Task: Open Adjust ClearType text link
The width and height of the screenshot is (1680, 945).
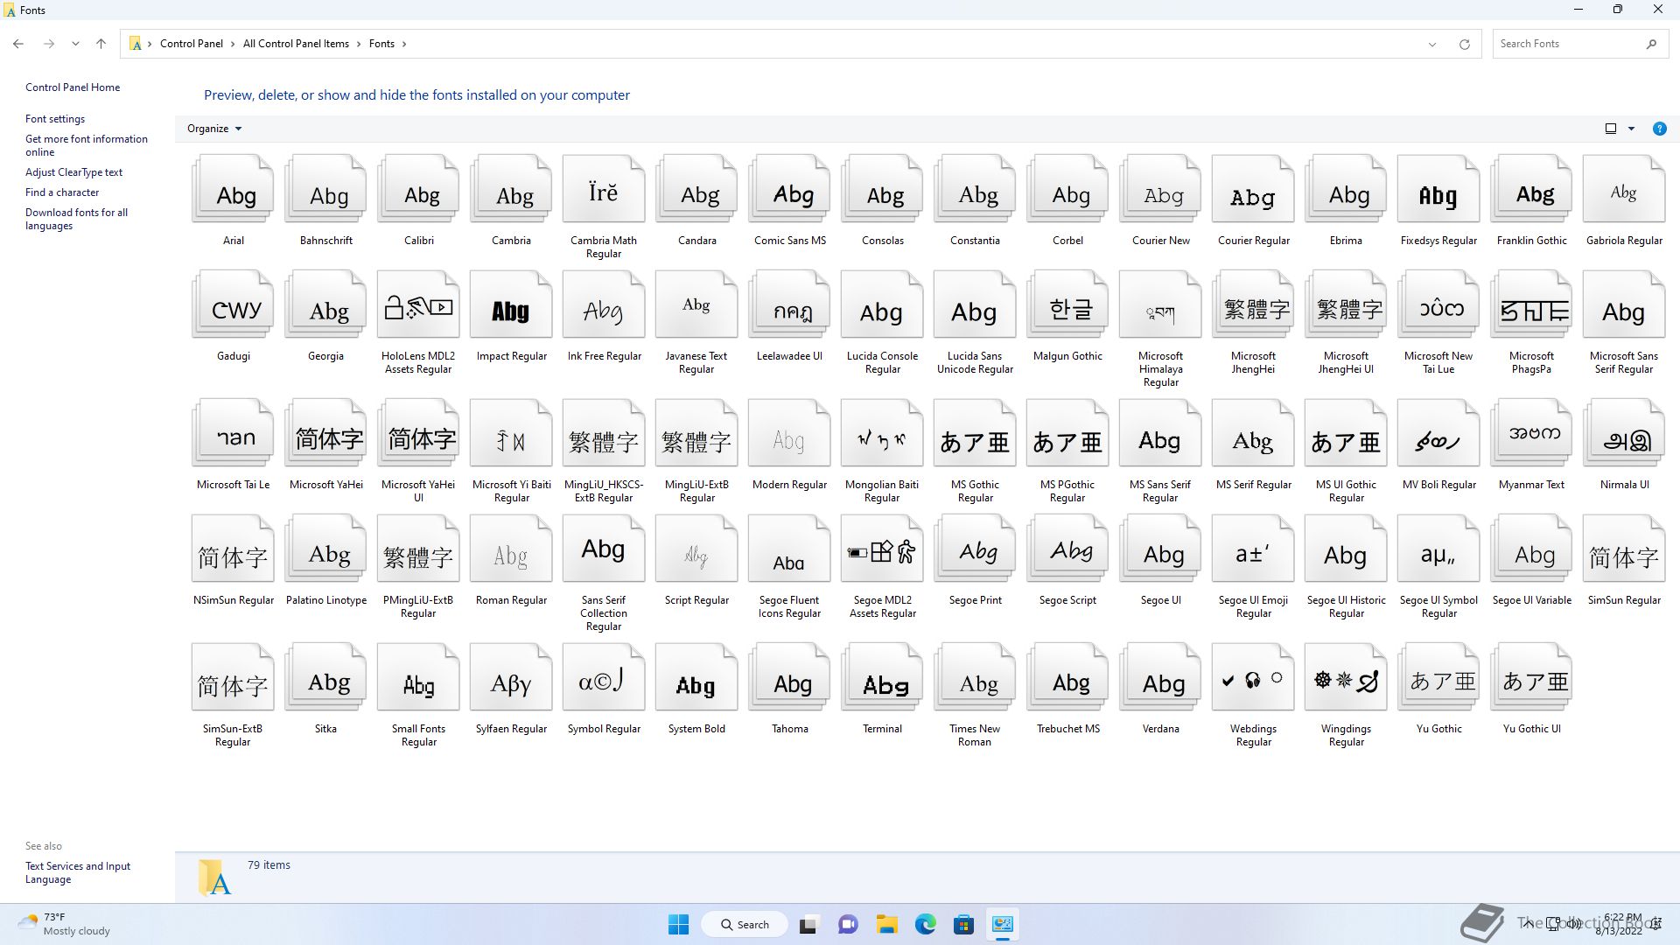Action: pyautogui.click(x=73, y=172)
